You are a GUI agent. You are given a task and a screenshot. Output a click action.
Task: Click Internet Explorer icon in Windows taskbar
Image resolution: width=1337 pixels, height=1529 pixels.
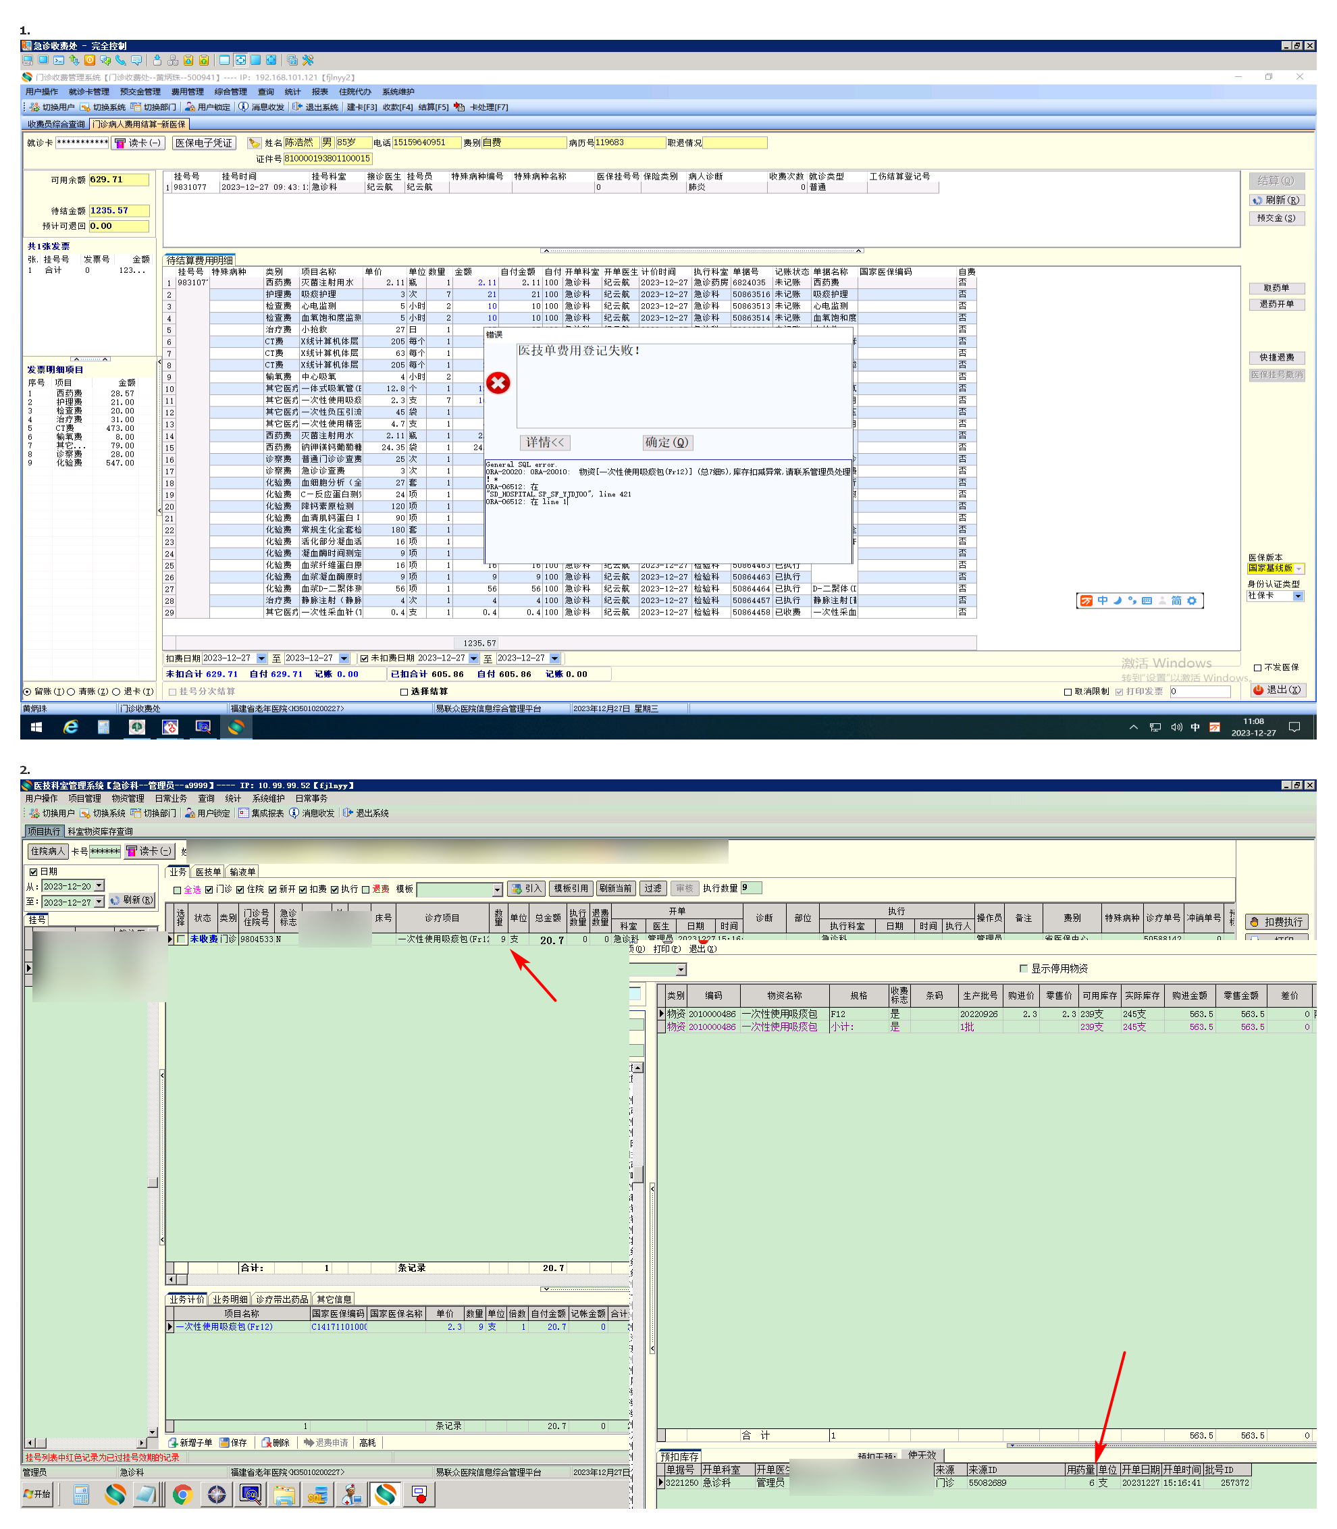pyautogui.click(x=71, y=727)
